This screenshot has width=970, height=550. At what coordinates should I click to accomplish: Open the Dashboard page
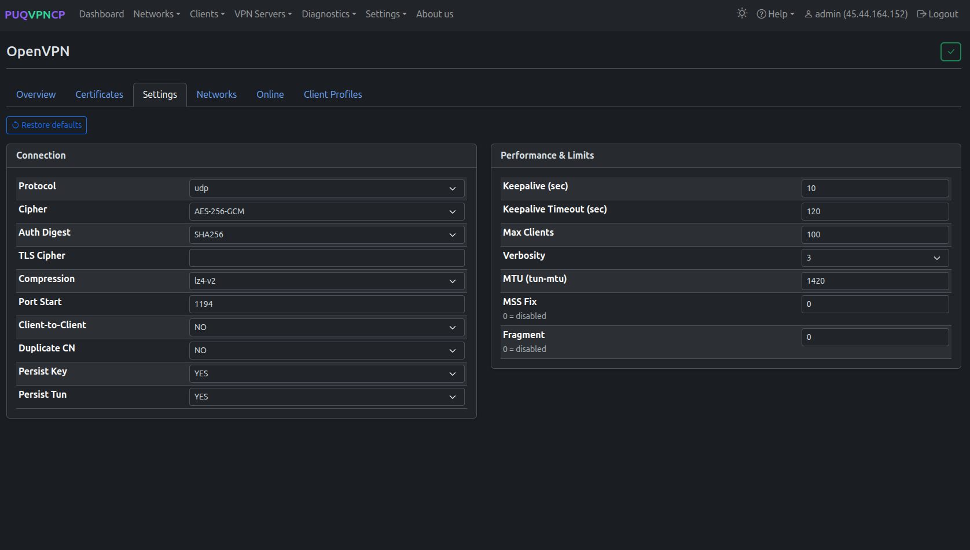coord(101,14)
